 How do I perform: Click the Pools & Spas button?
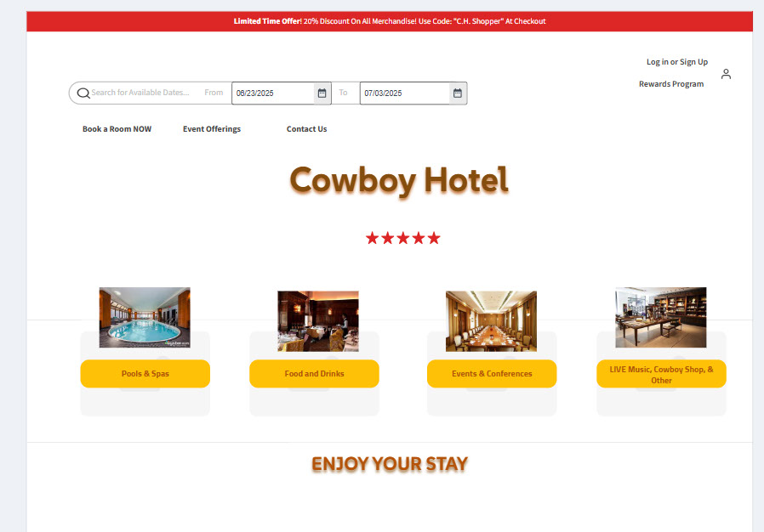point(145,374)
